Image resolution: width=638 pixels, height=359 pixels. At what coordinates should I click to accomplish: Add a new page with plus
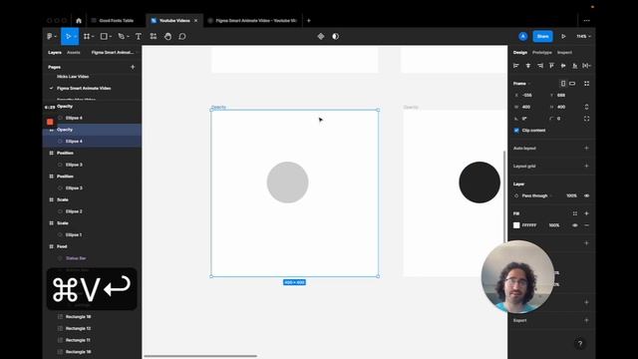133,67
